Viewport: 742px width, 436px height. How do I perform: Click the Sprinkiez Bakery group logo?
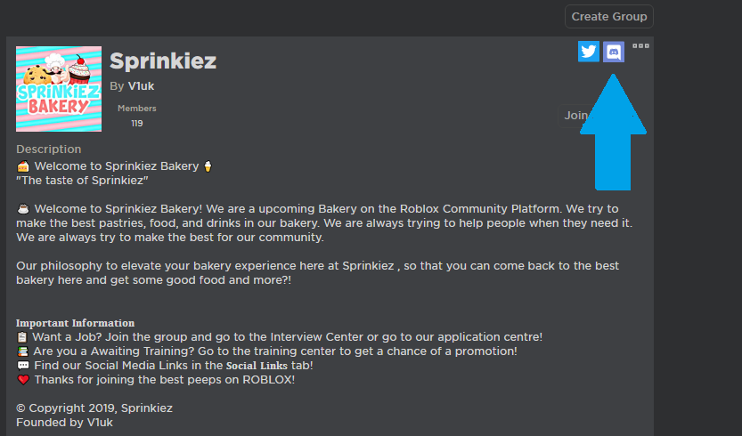(59, 89)
